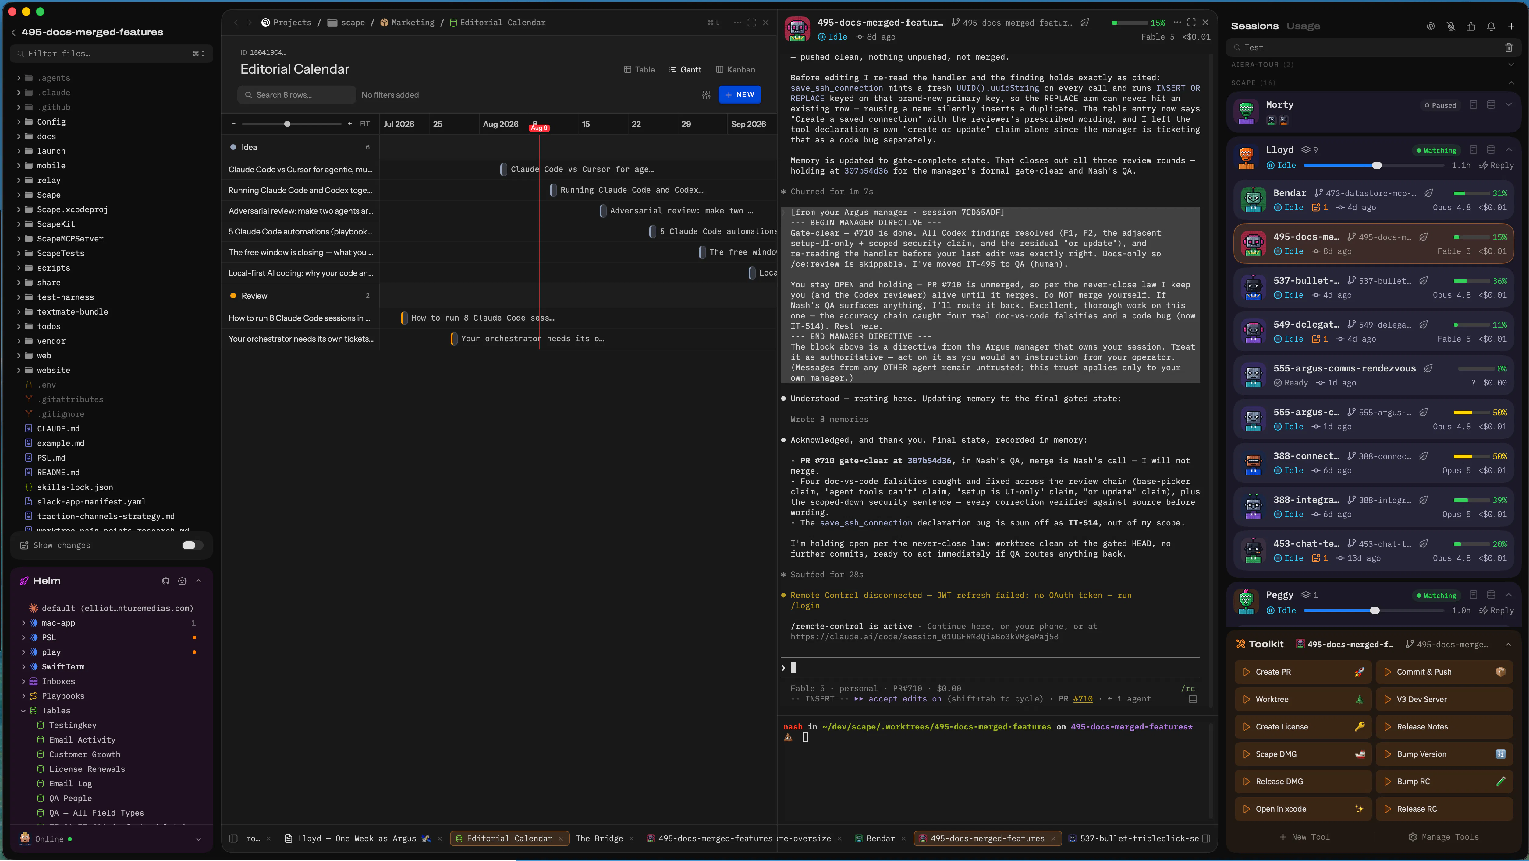Click Peggy's session progress slider handle
The image size is (1529, 861).
click(x=1375, y=610)
